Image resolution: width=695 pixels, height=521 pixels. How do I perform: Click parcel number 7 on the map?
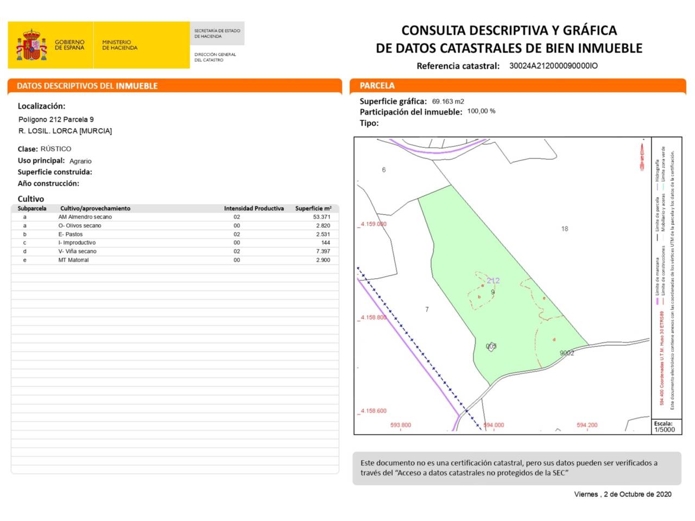pos(427,309)
